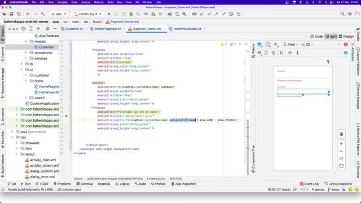Toggle the Project tool window button
Image resolution: width=361 pixels, height=203 pixels.
2,34
